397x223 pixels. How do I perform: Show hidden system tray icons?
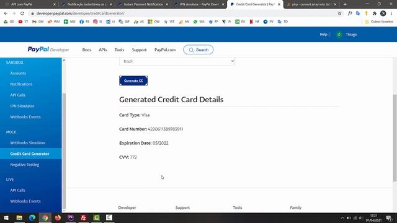(x=342, y=218)
